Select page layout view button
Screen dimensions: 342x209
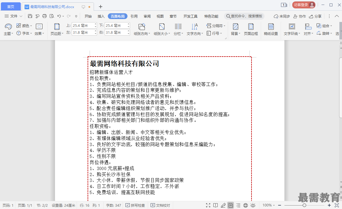click(230, 205)
